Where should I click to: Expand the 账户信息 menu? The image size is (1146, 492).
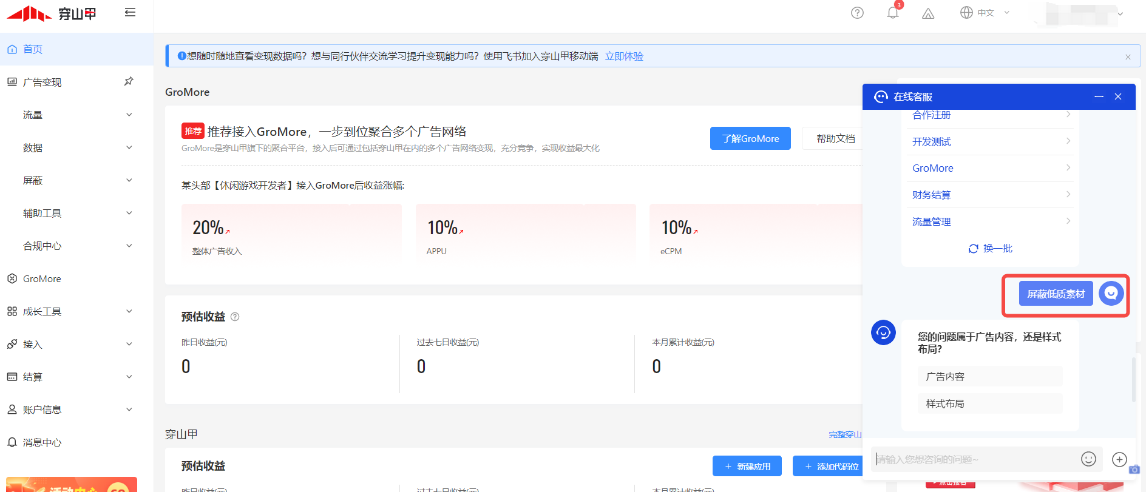[129, 409]
